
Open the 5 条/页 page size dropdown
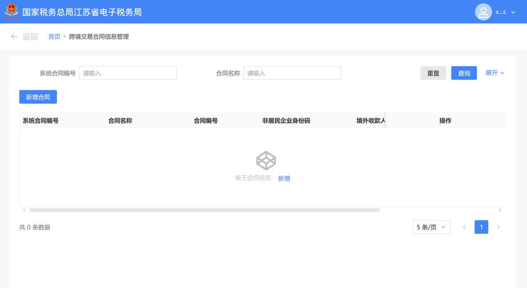(x=431, y=227)
